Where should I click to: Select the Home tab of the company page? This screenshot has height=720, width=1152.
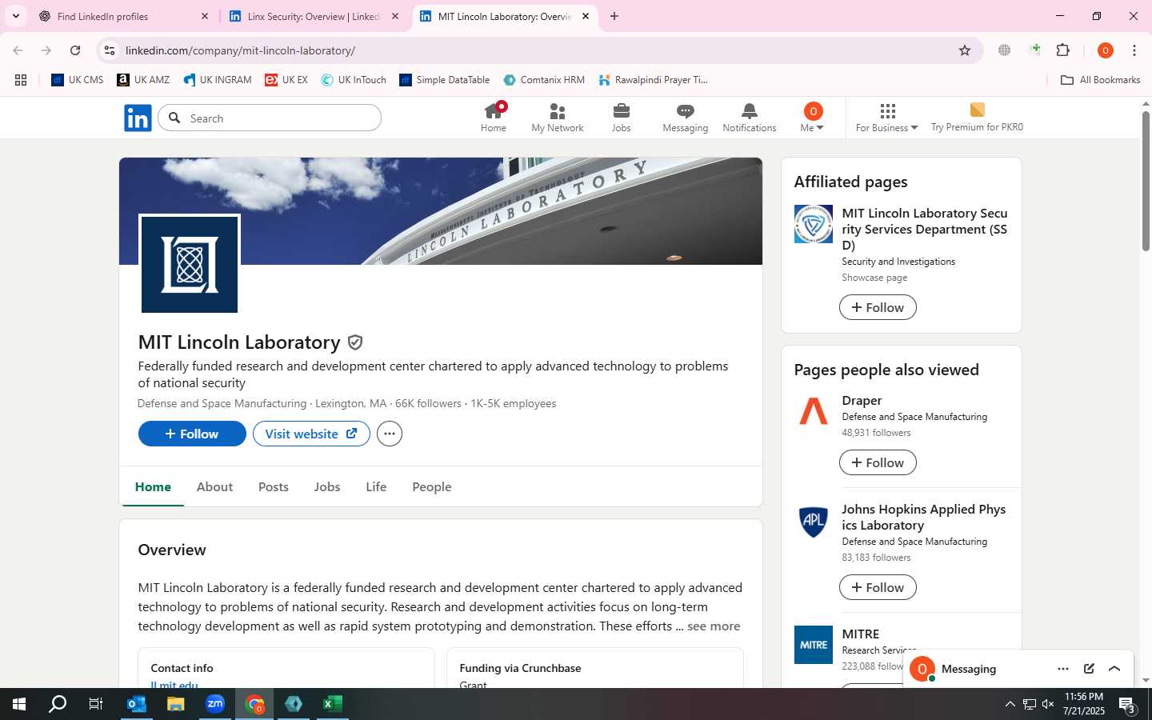coord(153,486)
